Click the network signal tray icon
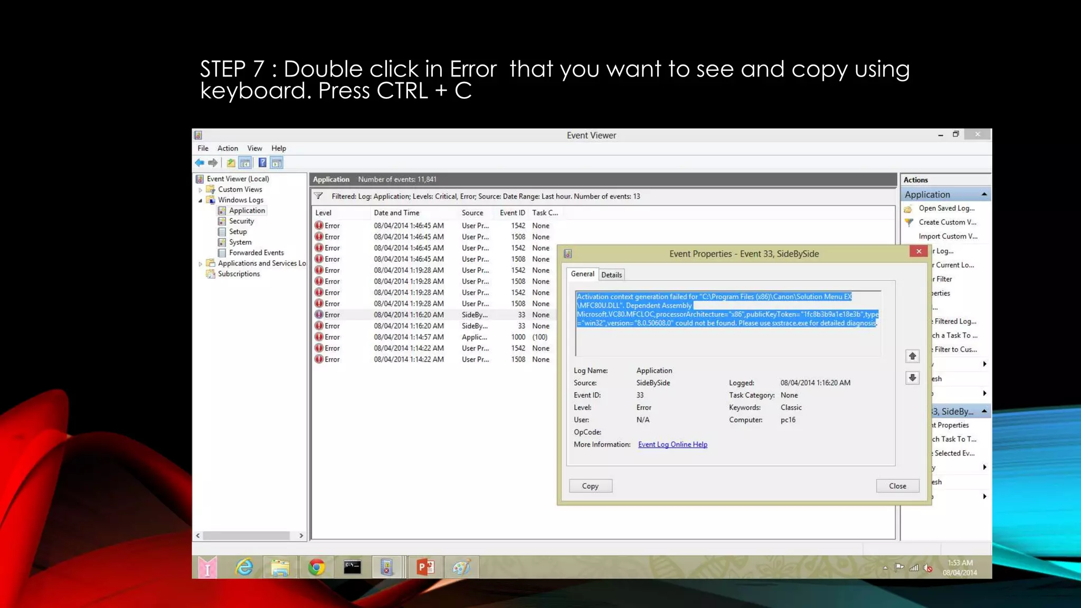Viewport: 1081px width, 608px height. [x=914, y=568]
